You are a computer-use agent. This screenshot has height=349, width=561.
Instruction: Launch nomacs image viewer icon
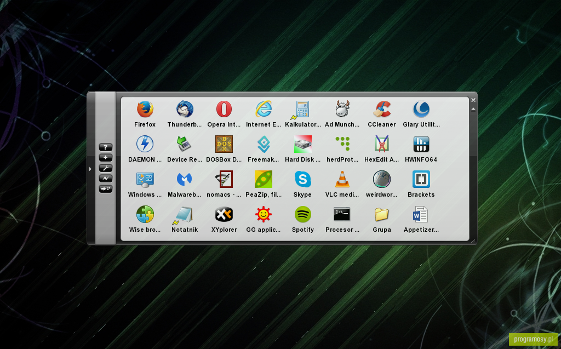(x=224, y=179)
